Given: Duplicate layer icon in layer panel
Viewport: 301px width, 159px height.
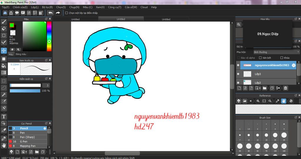Looking at the screenshot, I should coord(272,88).
